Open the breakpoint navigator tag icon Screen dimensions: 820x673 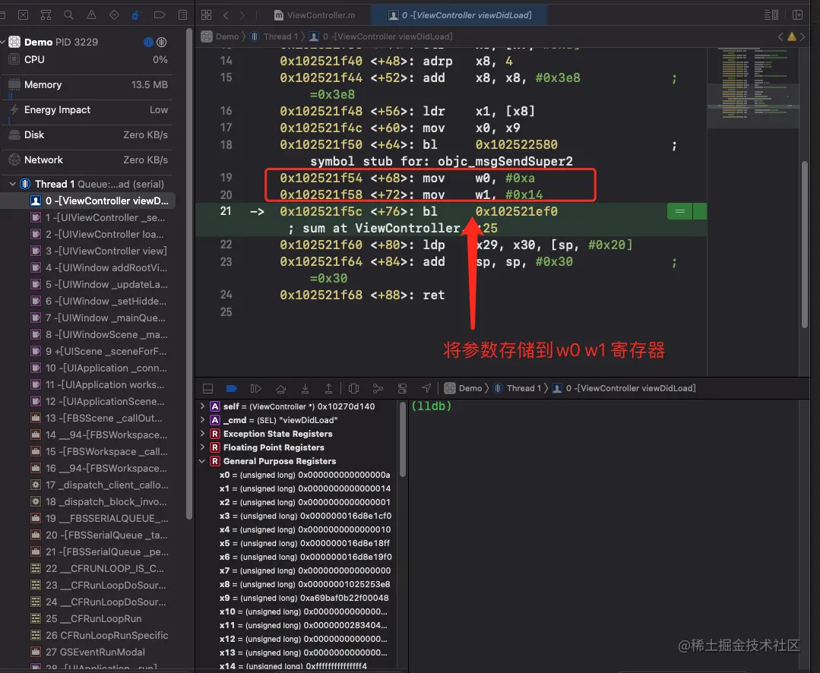point(160,14)
